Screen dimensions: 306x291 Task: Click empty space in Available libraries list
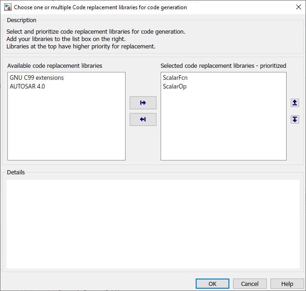pyautogui.click(x=66, y=129)
